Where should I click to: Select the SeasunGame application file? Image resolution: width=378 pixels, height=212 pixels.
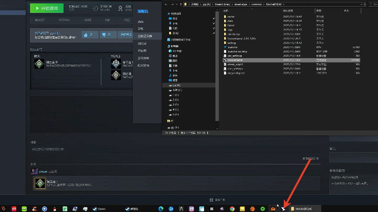[x=233, y=61]
